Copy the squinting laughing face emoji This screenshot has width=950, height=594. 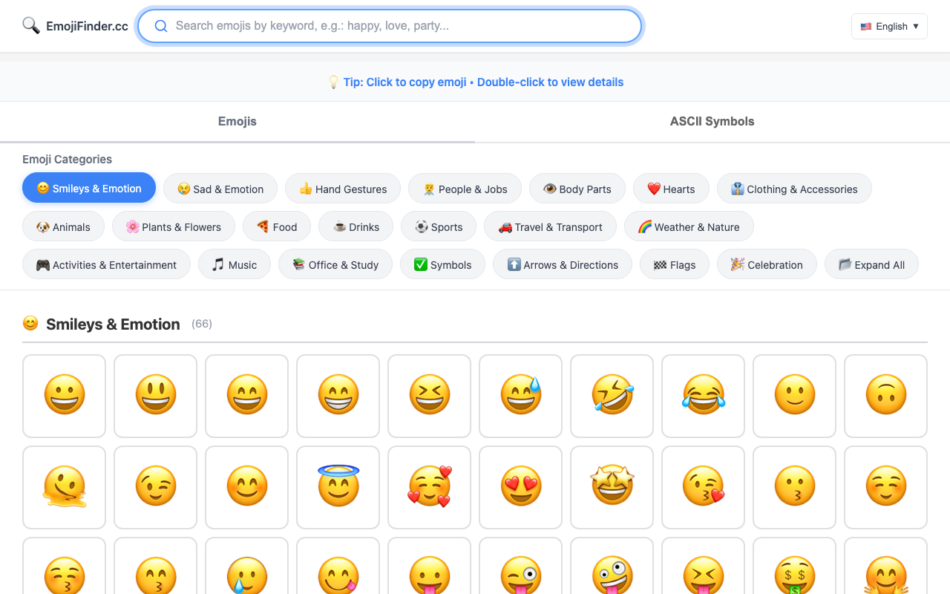click(429, 396)
